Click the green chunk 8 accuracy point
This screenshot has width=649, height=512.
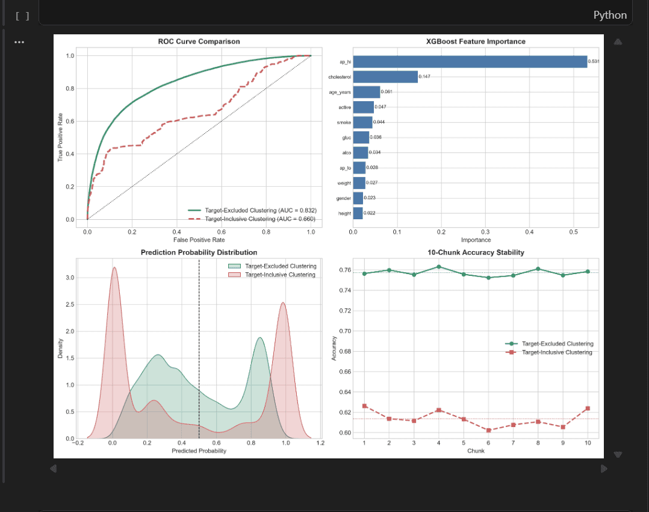pyautogui.click(x=538, y=269)
